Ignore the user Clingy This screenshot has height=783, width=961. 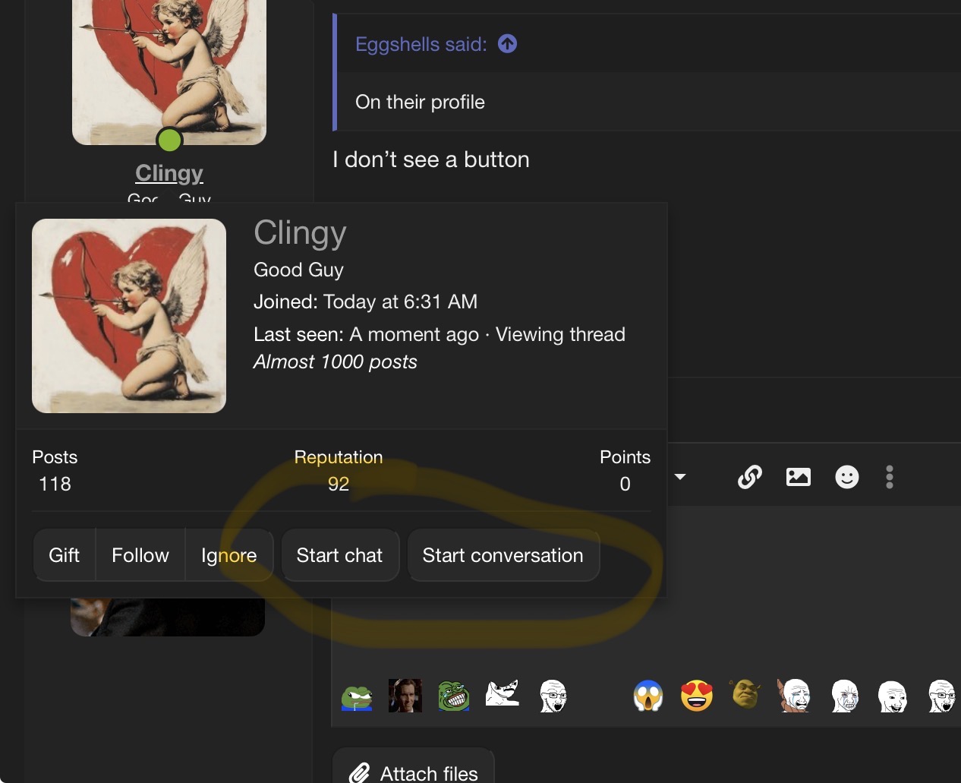[x=228, y=555]
